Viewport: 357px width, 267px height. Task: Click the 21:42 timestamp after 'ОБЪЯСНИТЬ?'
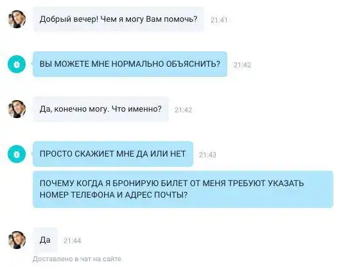pyautogui.click(x=242, y=65)
